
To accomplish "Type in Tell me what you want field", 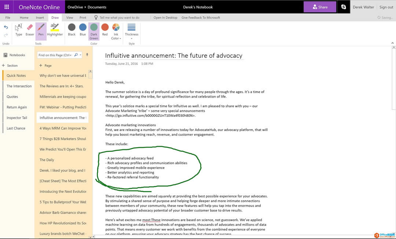I will pyautogui.click(x=119, y=18).
